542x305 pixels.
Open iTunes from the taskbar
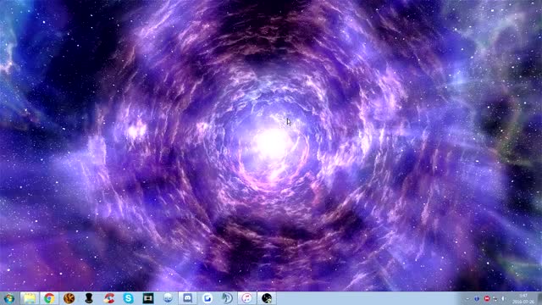point(246,298)
